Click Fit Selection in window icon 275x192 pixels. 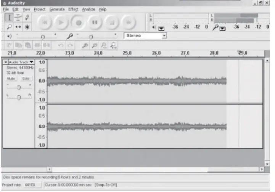tap(104, 45)
